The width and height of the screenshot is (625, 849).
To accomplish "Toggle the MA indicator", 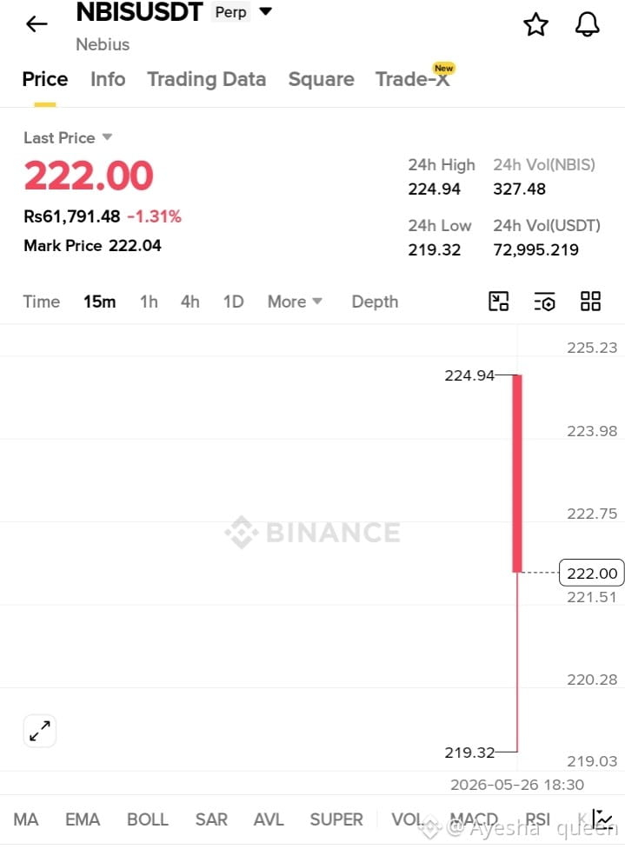I will [x=26, y=819].
